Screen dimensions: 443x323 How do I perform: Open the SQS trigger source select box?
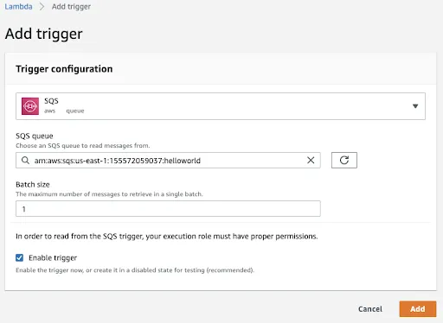(221, 106)
